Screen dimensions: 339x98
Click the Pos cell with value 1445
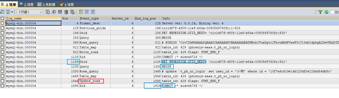coord(70,76)
